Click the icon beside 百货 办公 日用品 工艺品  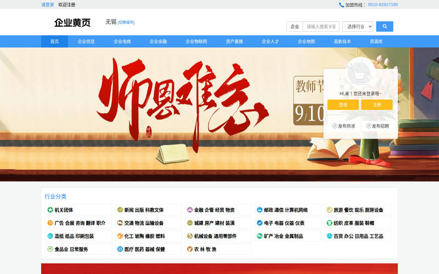click(x=329, y=236)
